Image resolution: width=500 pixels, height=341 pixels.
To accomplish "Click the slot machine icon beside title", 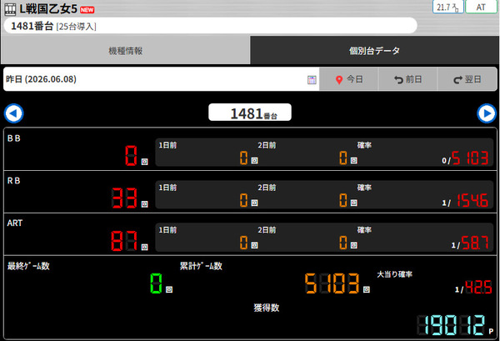I will pyautogui.click(x=10, y=9).
